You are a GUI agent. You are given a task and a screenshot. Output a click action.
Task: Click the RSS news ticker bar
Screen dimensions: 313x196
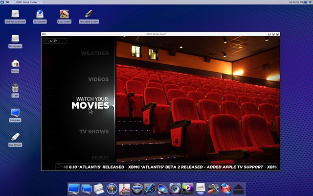[x=168, y=167]
